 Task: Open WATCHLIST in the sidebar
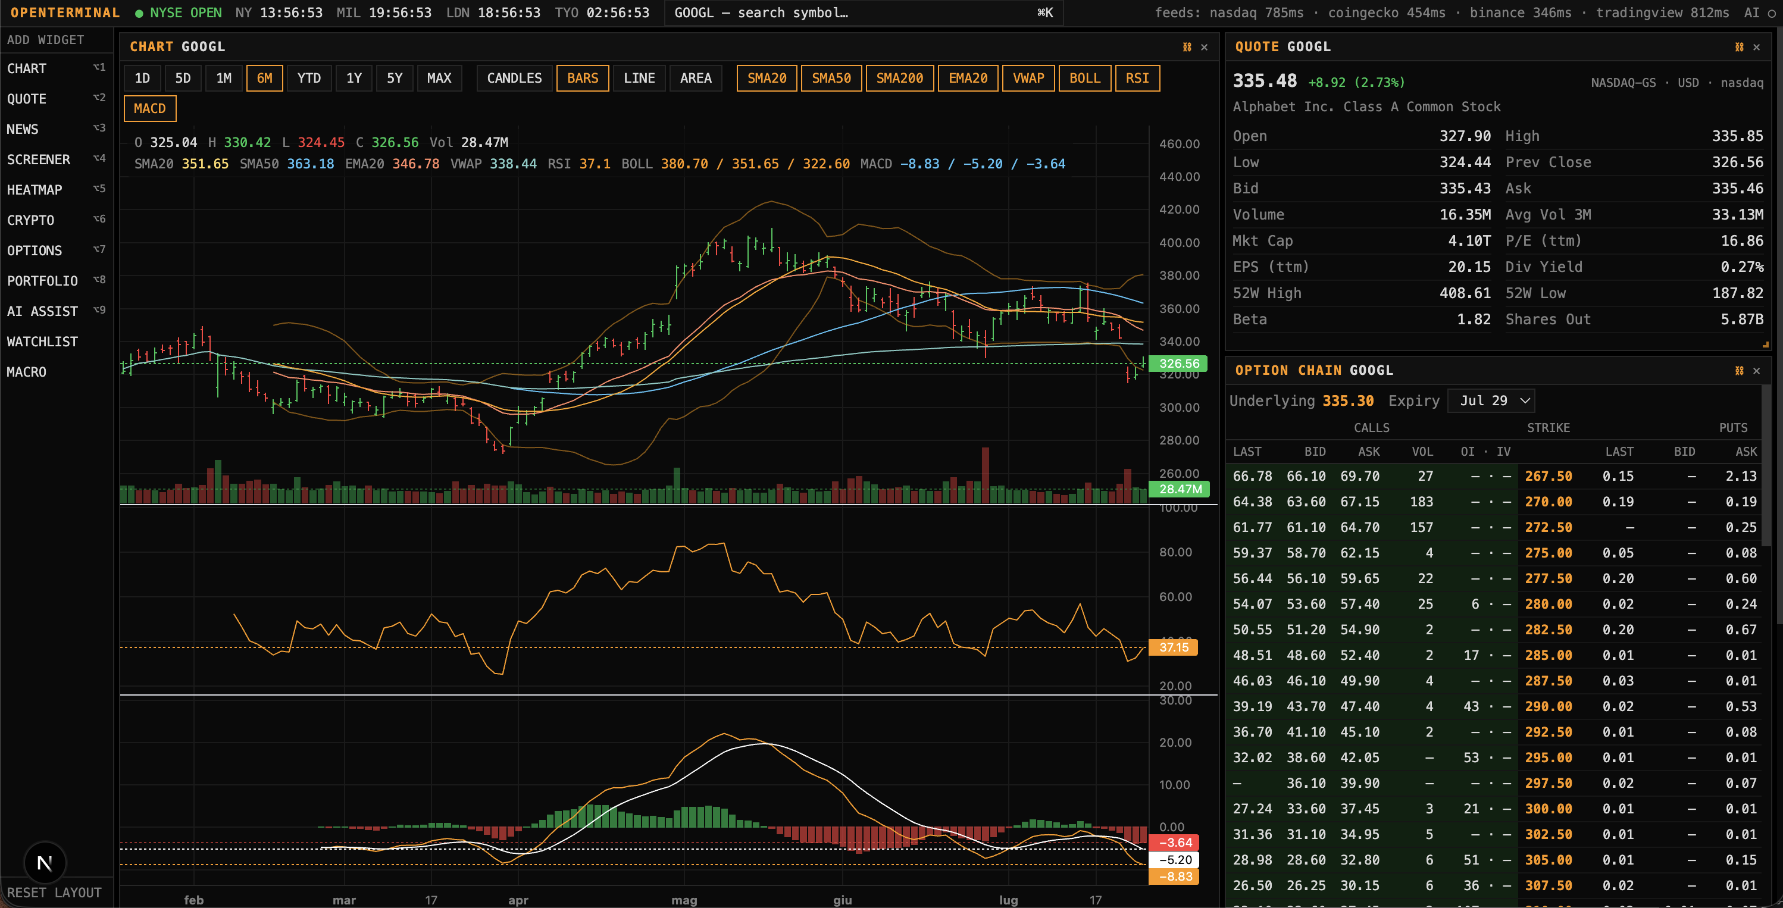tap(56, 342)
